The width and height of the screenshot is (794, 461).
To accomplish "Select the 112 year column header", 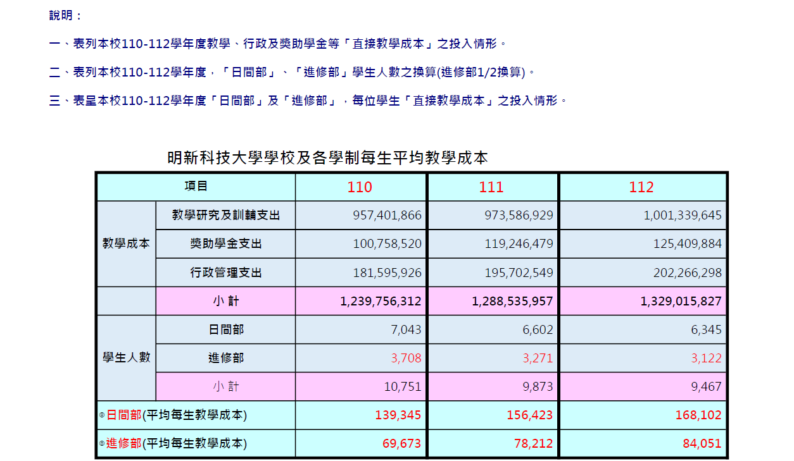I will [x=641, y=187].
